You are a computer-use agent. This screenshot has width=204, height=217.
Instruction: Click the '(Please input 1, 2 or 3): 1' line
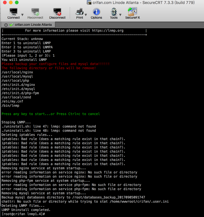coord(28,55)
